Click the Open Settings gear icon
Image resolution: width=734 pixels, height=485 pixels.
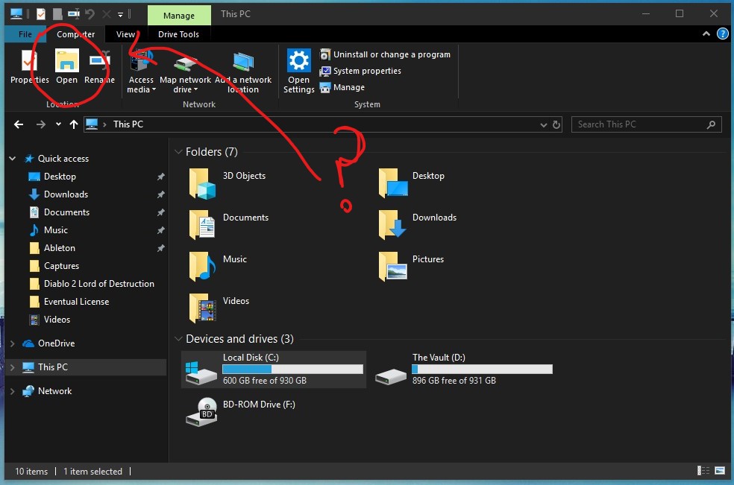click(298, 62)
